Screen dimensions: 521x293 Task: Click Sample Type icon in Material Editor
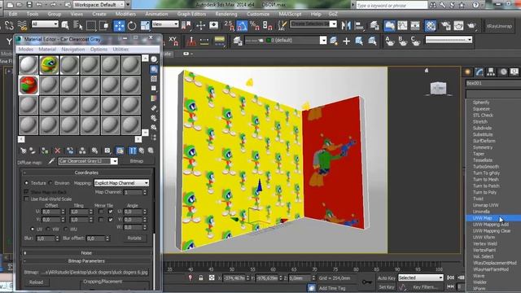pyautogui.click(x=154, y=59)
